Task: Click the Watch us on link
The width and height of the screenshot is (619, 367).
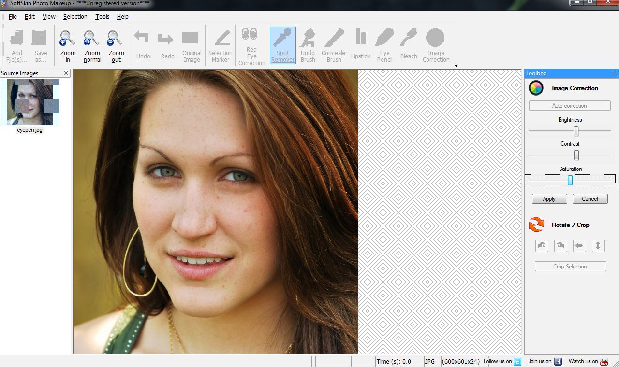Action: pos(583,361)
